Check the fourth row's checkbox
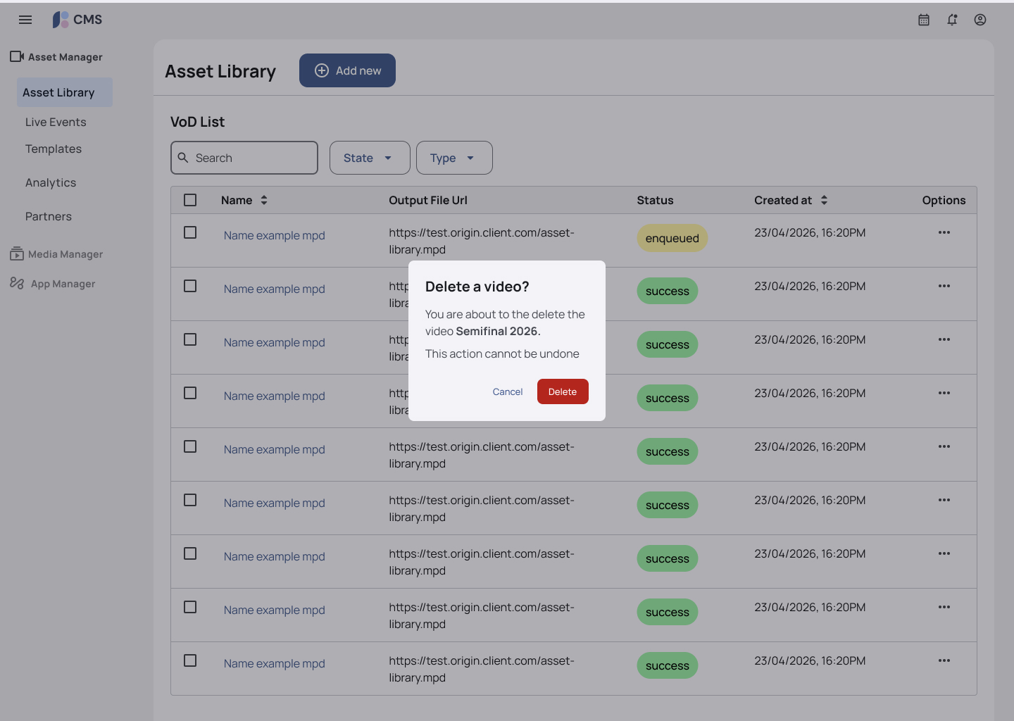The image size is (1014, 721). 190,393
